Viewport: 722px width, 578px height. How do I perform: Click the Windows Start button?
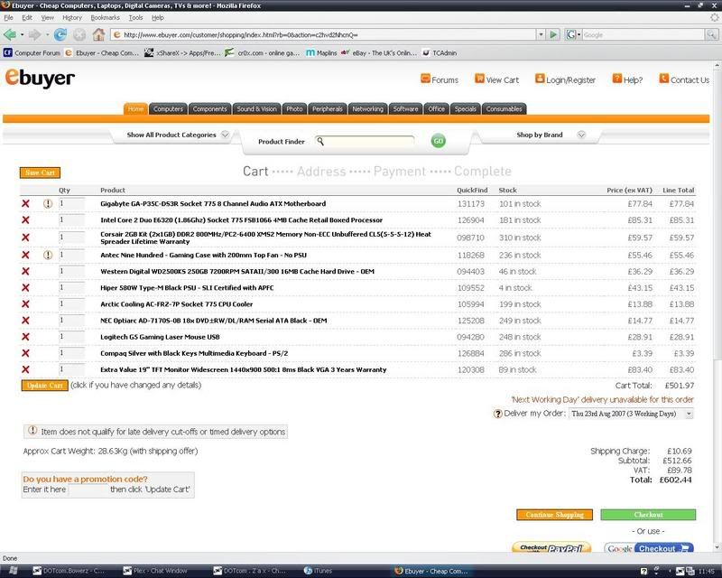coord(13,571)
